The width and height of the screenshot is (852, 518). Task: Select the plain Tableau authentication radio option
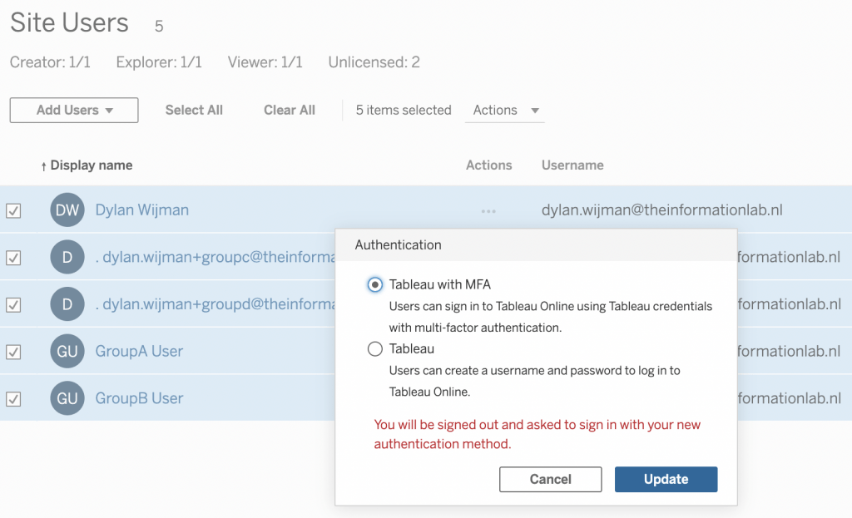(x=375, y=349)
